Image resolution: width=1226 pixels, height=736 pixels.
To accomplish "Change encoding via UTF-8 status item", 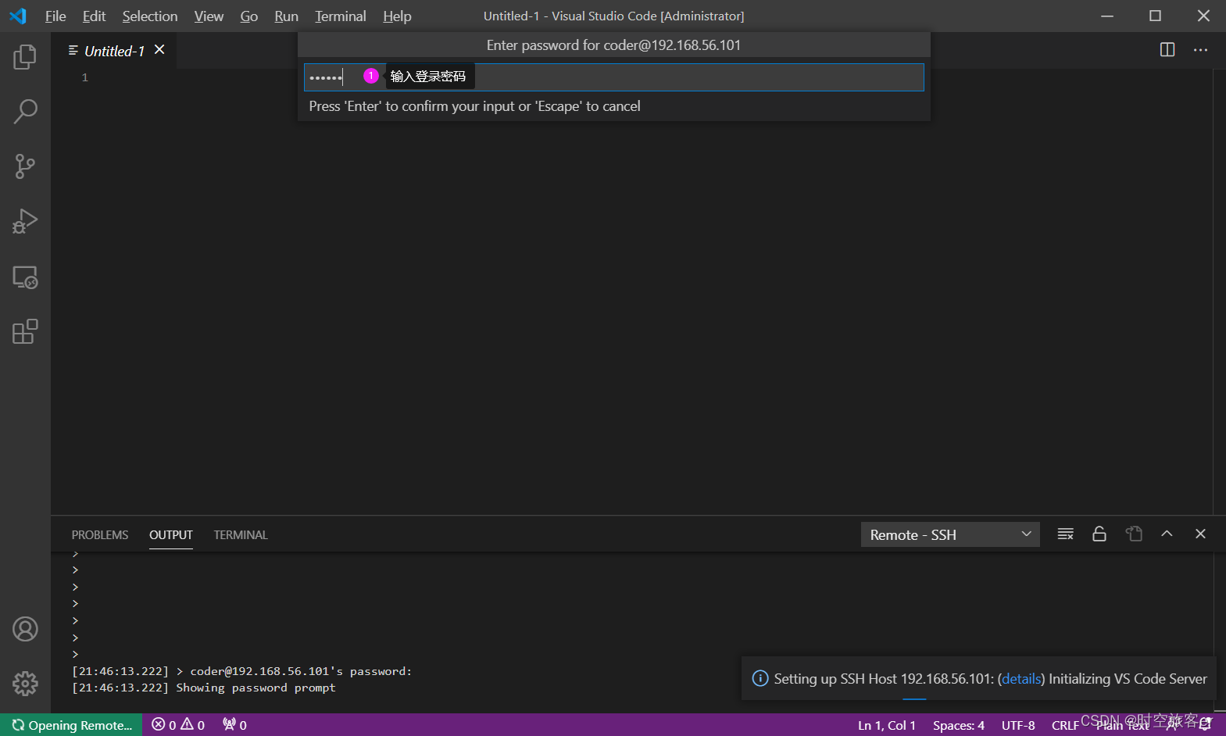I will coord(1018,725).
